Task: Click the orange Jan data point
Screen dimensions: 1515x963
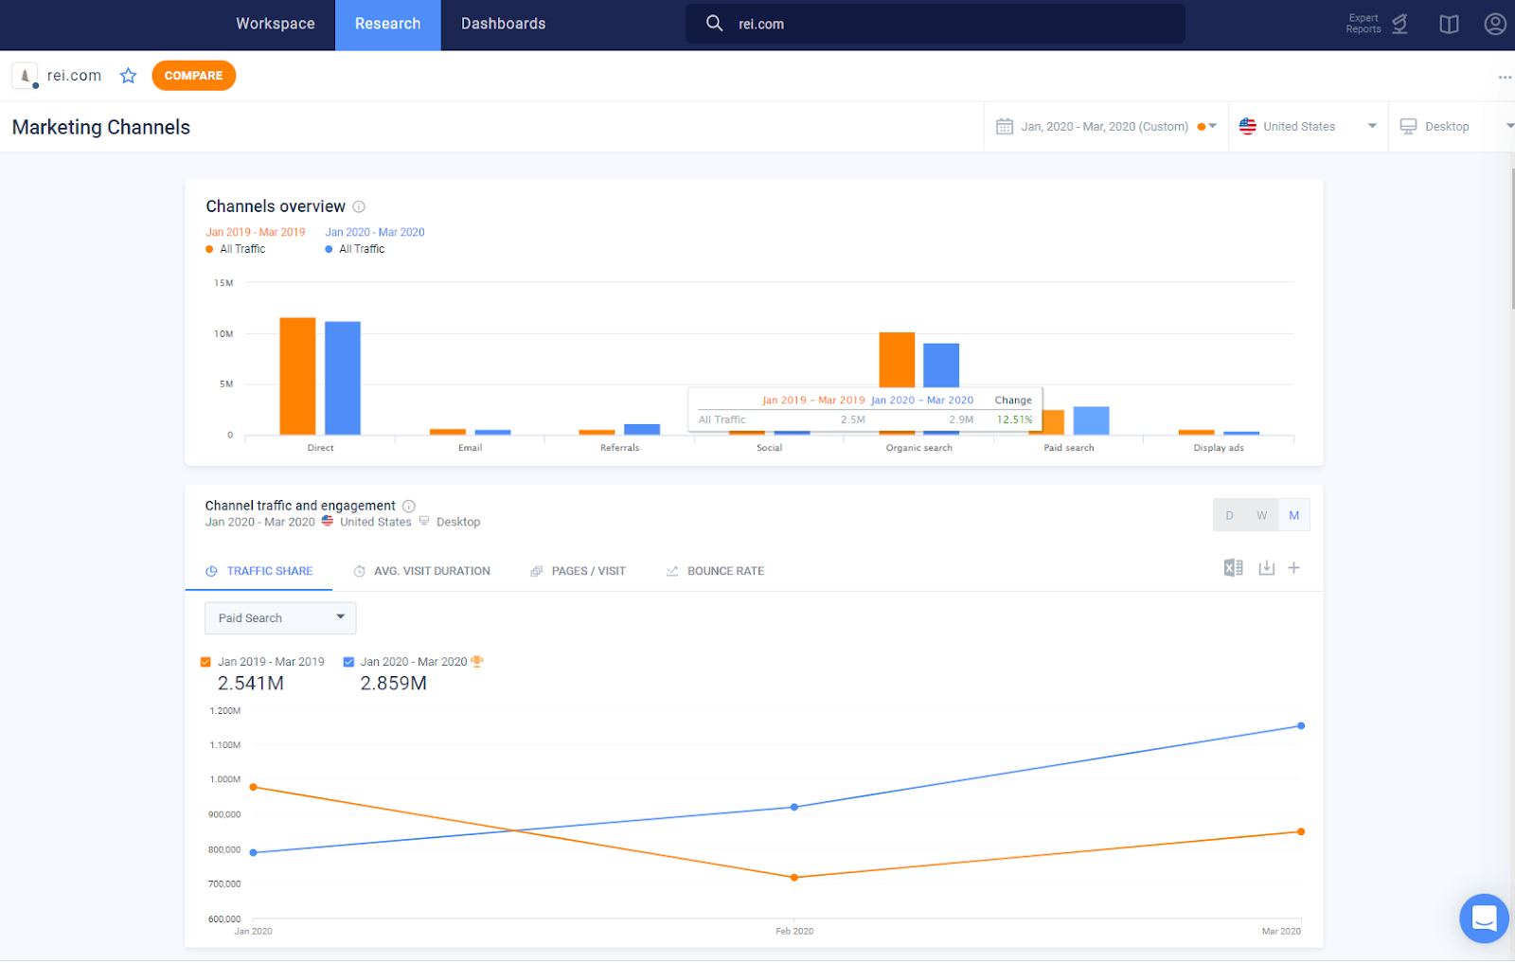Action: pos(253,787)
